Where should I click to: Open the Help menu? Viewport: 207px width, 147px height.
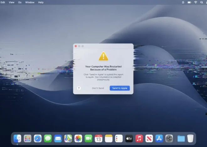tap(41, 3)
